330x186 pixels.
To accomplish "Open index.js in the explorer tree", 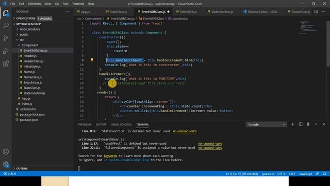I will pos(27,104).
